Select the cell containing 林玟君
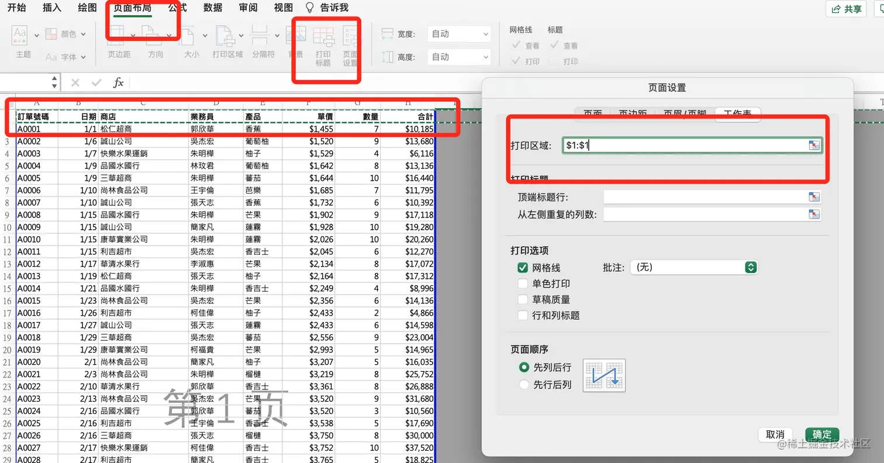Viewport: 884px width, 463px height. [x=216, y=165]
